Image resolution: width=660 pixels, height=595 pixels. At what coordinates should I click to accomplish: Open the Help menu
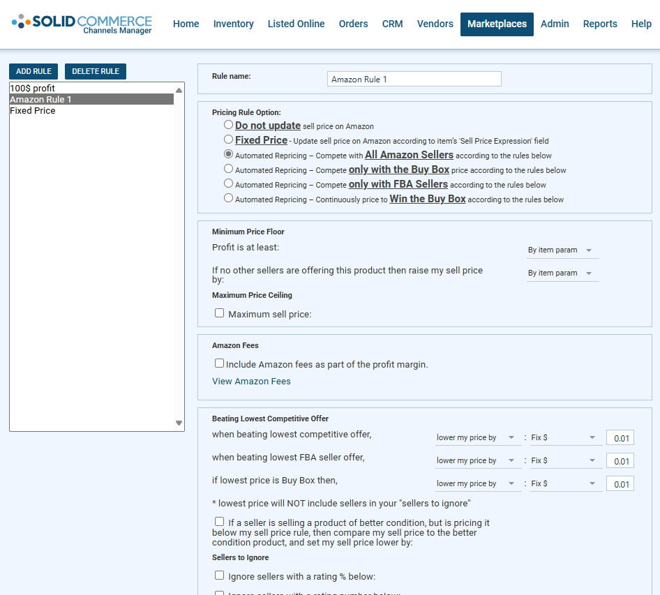(x=641, y=24)
